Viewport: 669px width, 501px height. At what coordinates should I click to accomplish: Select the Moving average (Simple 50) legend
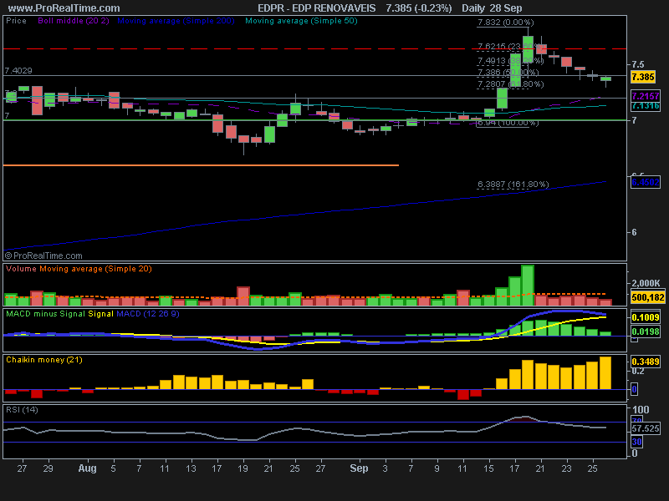click(x=301, y=20)
